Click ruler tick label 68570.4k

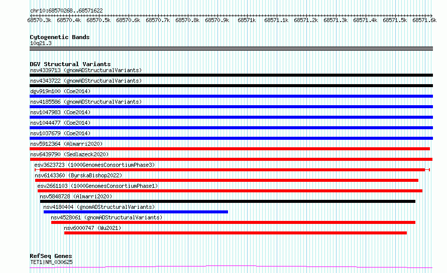click(69, 21)
